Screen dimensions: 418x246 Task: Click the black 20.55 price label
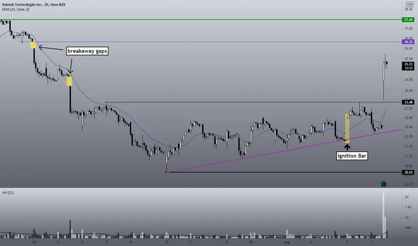pyautogui.click(x=408, y=172)
